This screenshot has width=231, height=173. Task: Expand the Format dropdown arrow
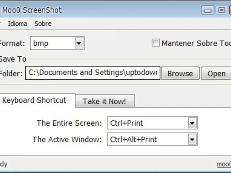click(x=79, y=44)
